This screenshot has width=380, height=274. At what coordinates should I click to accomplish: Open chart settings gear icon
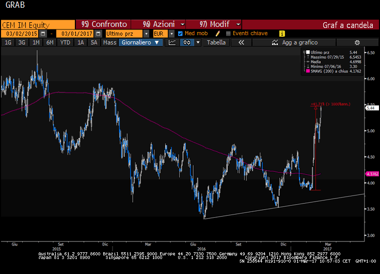[357, 42]
